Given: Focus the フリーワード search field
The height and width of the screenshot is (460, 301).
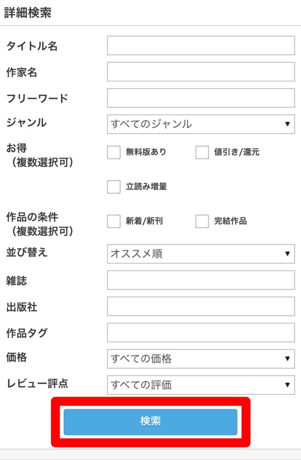Looking at the screenshot, I should tap(201, 98).
